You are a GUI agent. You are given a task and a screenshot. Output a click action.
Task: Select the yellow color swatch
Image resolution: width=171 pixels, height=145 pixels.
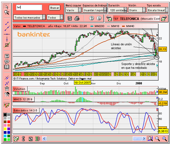(5, 129)
